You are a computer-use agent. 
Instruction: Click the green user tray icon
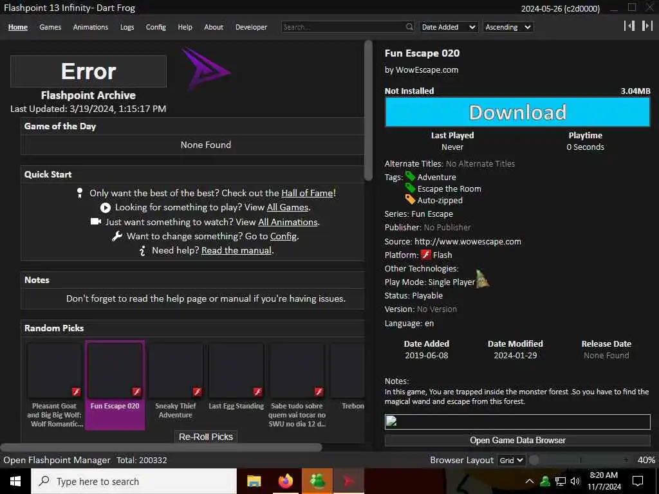click(x=545, y=481)
